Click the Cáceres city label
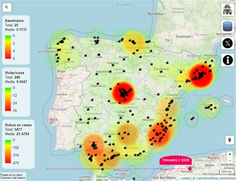 click(x=89, y=107)
